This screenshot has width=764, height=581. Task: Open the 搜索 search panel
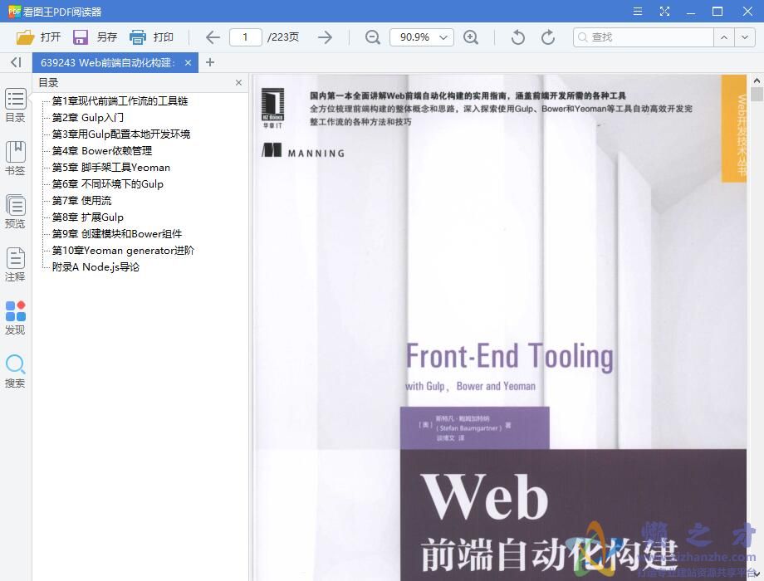point(15,371)
